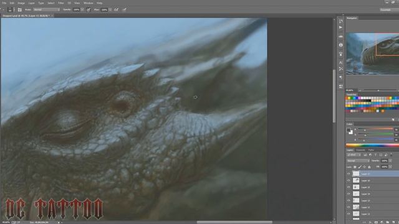Switch to the Channels tab

click(x=360, y=150)
